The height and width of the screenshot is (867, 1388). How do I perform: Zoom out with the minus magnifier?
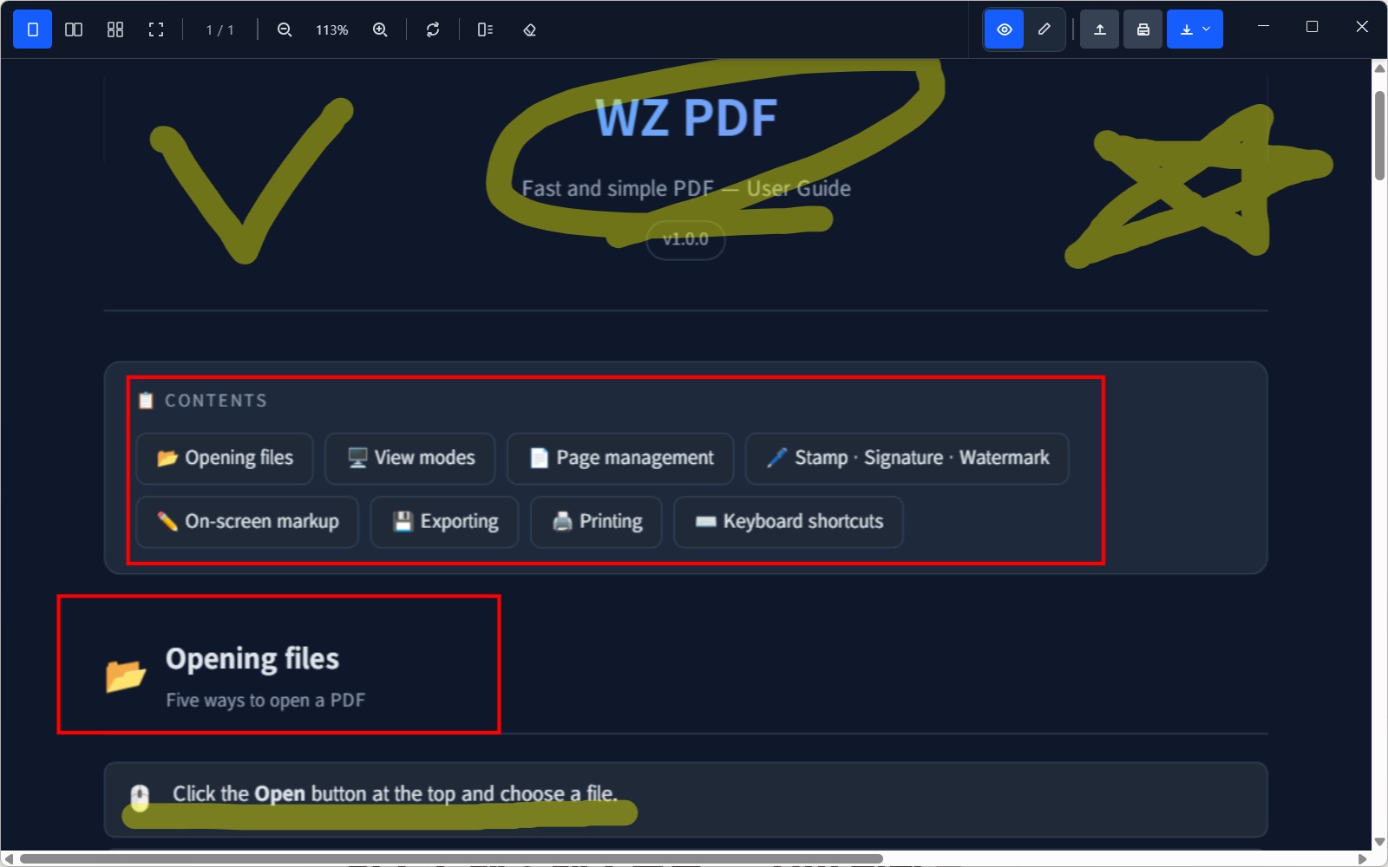[x=285, y=29]
